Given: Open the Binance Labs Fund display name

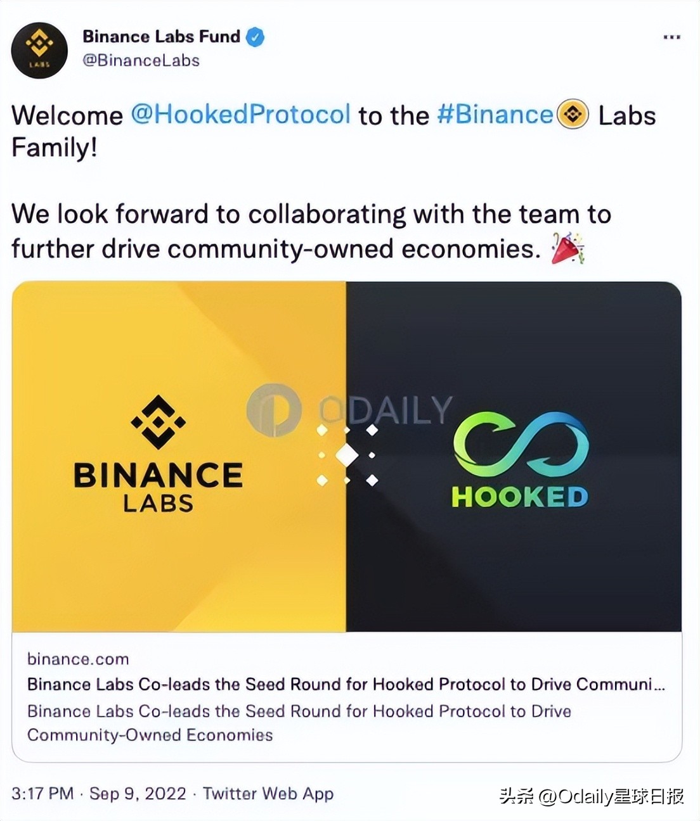Looking at the screenshot, I should 161,37.
